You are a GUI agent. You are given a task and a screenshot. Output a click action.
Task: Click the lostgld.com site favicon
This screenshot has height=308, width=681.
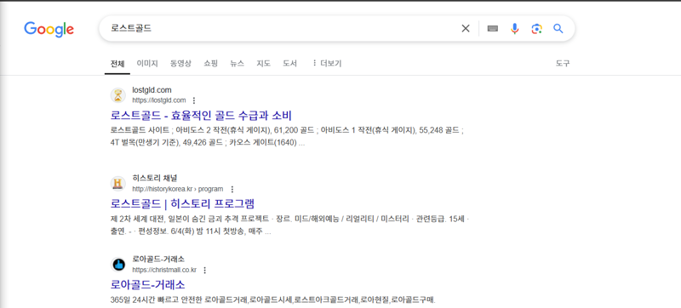117,95
